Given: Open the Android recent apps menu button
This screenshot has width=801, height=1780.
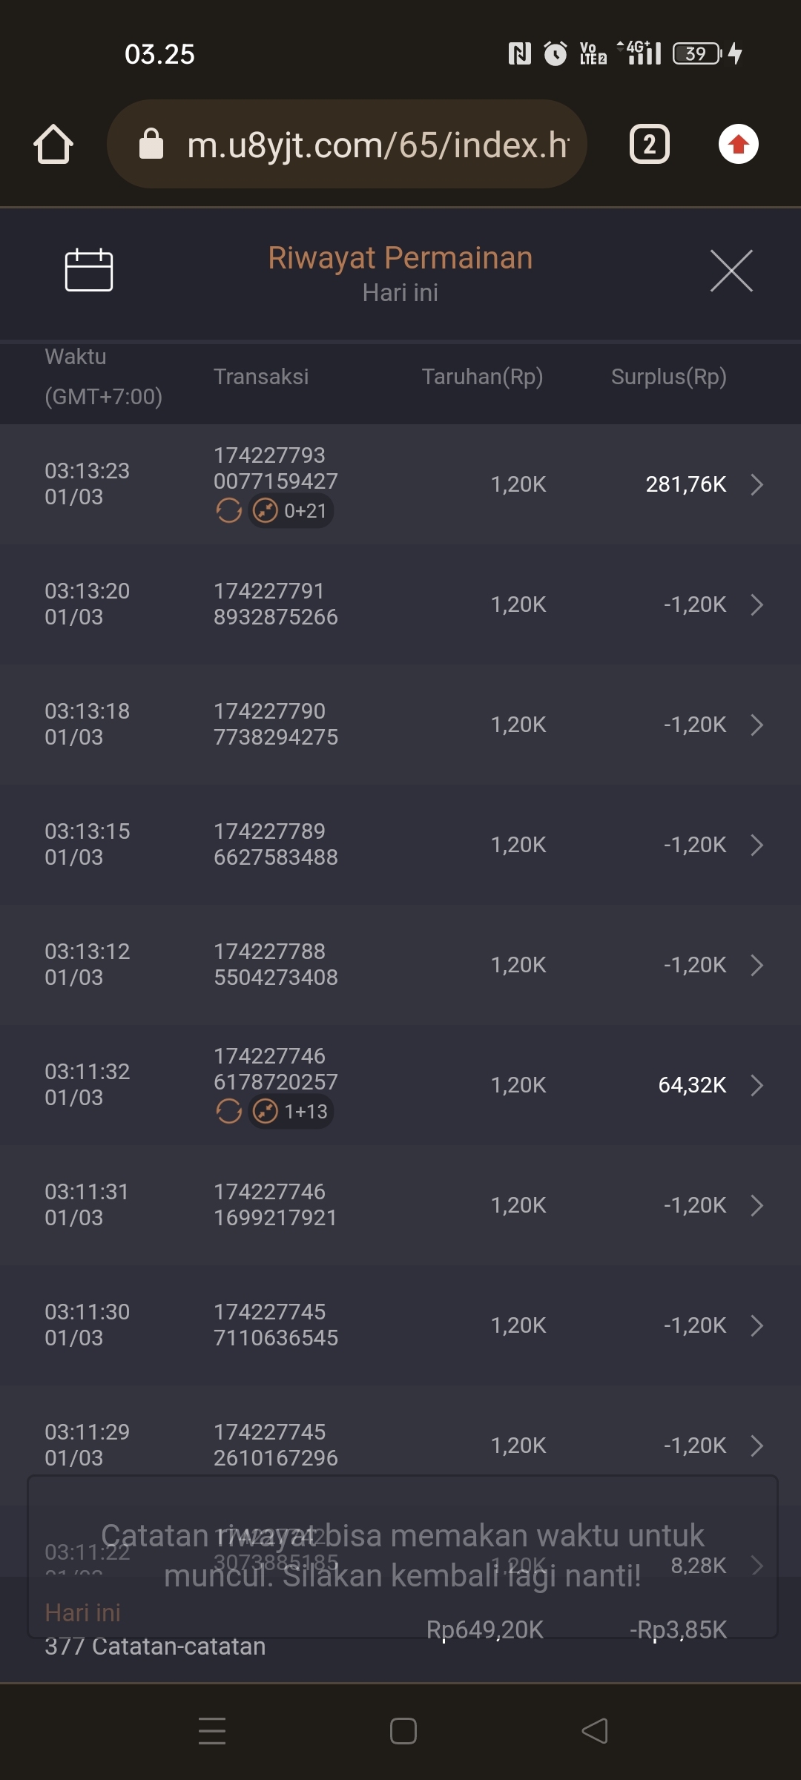Looking at the screenshot, I should coord(212,1731).
